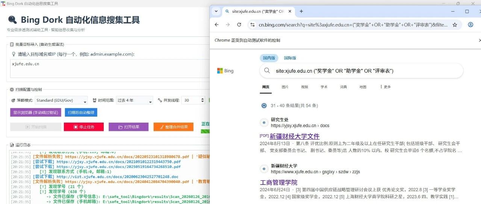The image size is (481, 204).
Task: Click the disabled 开始扫描 button
Action: click(36, 127)
